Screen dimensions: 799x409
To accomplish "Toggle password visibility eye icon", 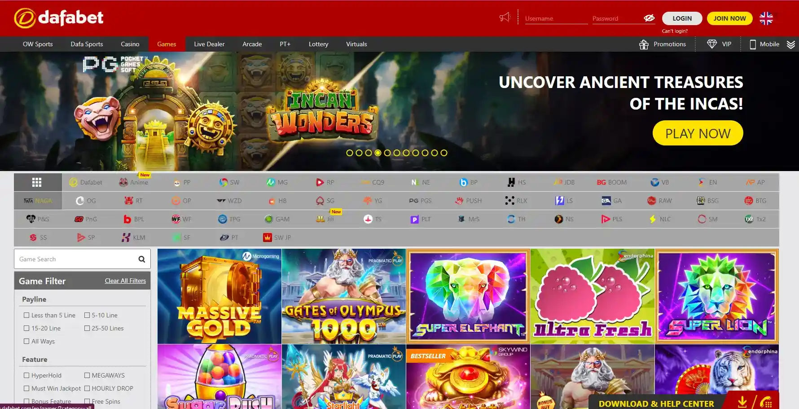I will 649,18.
